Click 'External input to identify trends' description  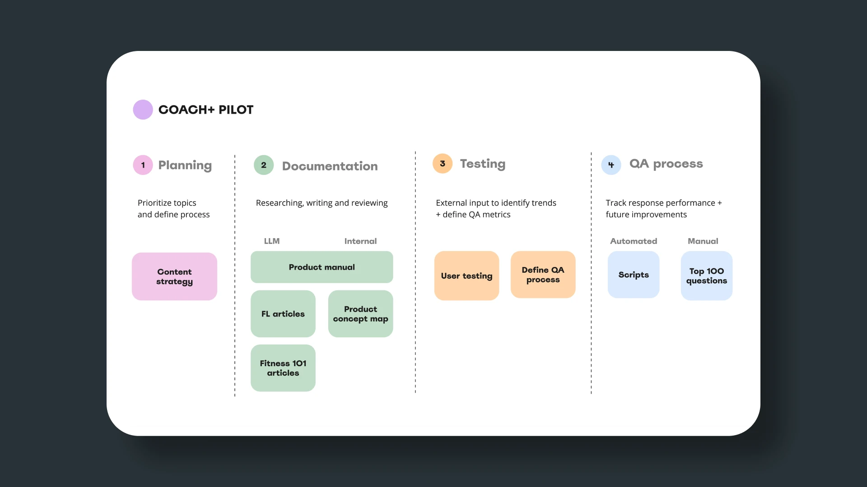pos(496,209)
